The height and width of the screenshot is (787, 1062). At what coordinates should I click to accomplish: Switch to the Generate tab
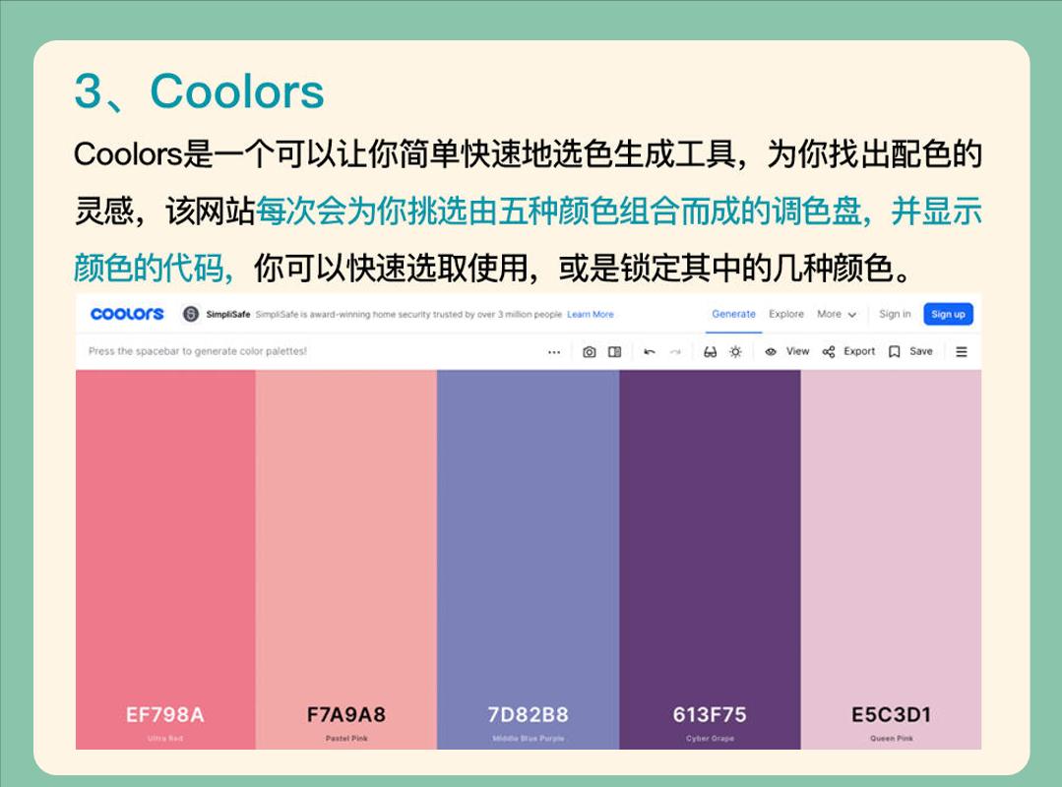tap(733, 314)
